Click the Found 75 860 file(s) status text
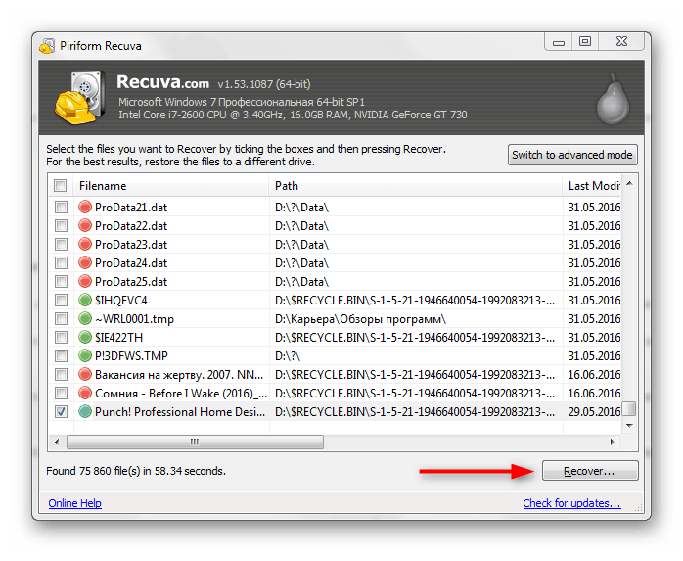 [x=136, y=471]
